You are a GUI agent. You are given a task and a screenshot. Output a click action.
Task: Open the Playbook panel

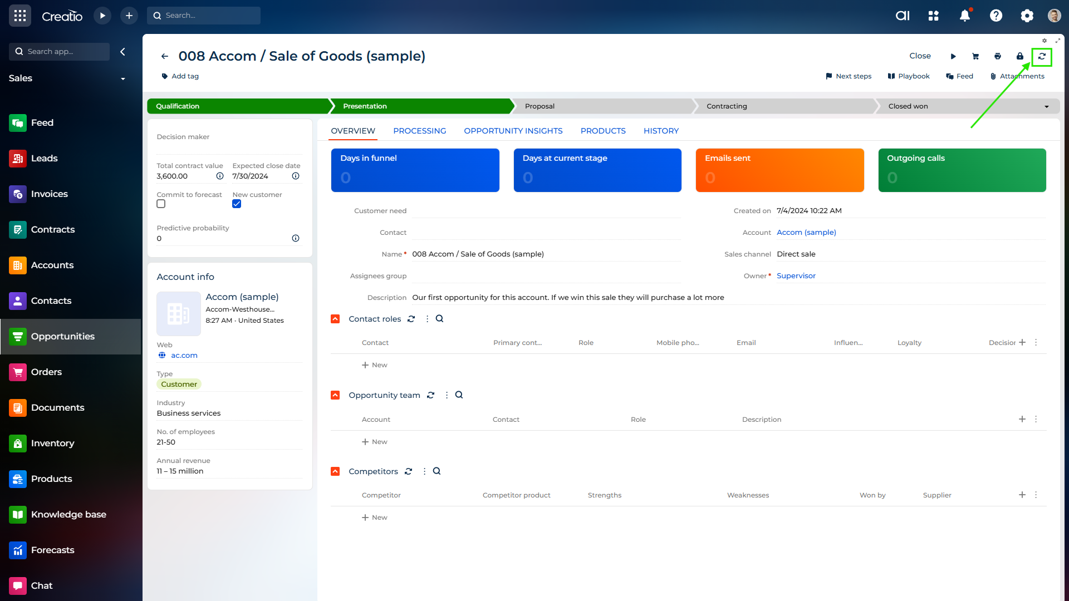pyautogui.click(x=909, y=76)
